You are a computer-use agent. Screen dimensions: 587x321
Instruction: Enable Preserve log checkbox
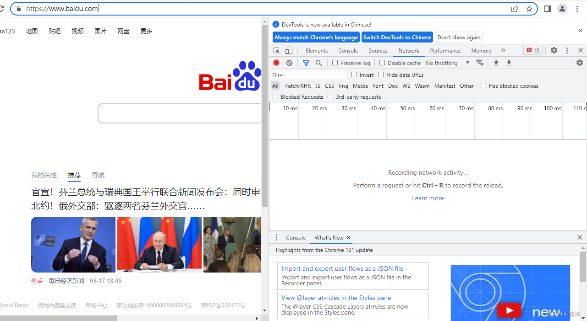tap(335, 63)
